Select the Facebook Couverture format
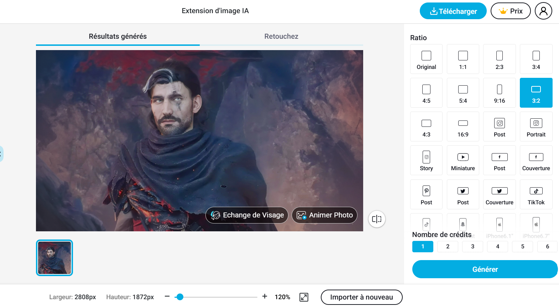The image size is (559, 307). 536,160
